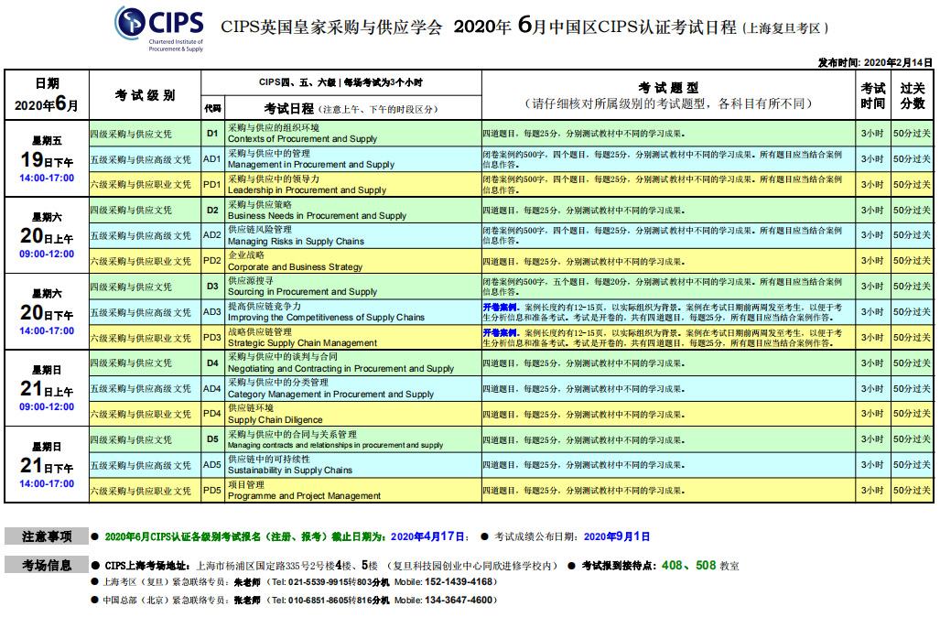Image resolution: width=940 pixels, height=617 pixels.
Task: Select the title '2020年6月中国区CIPS认证考试日程'
Action: 595,27
